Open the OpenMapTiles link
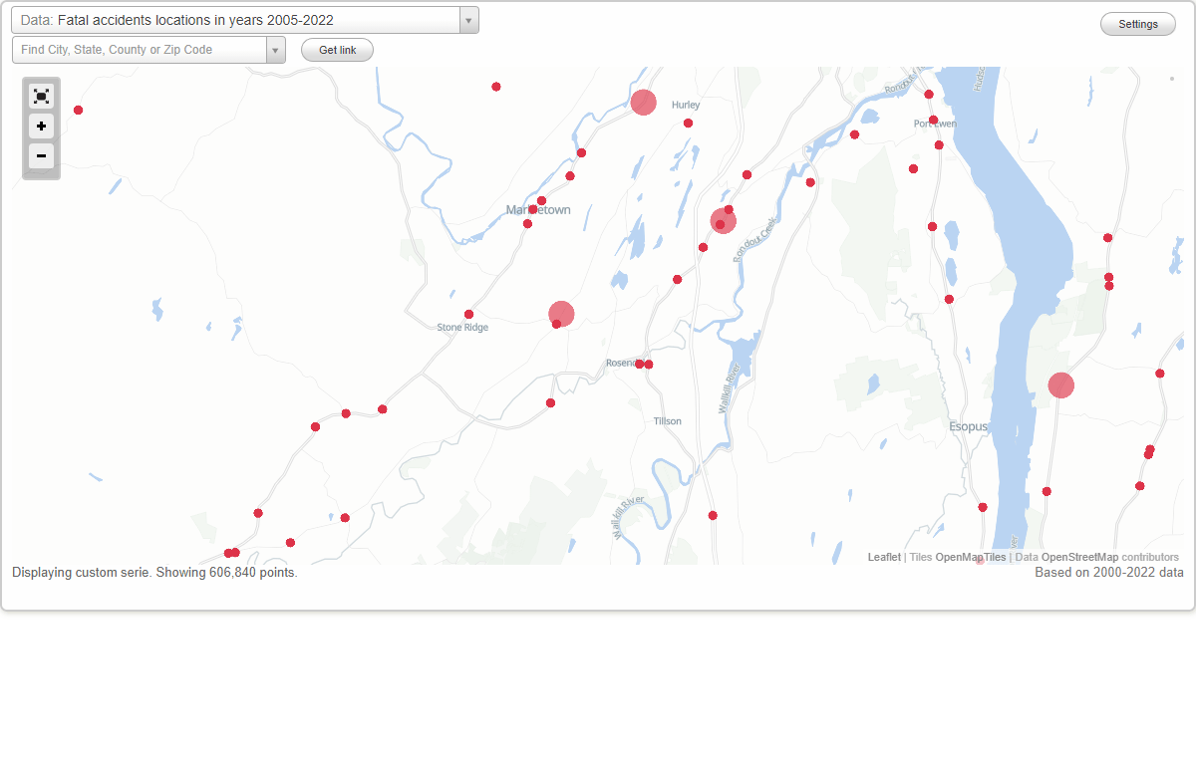Image resolution: width=1196 pixels, height=768 pixels. 970,557
